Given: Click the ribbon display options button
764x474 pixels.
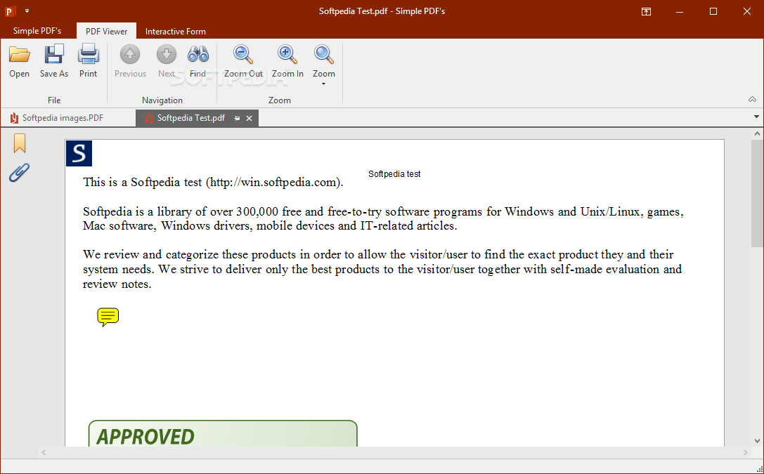Looking at the screenshot, I should pos(646,11).
